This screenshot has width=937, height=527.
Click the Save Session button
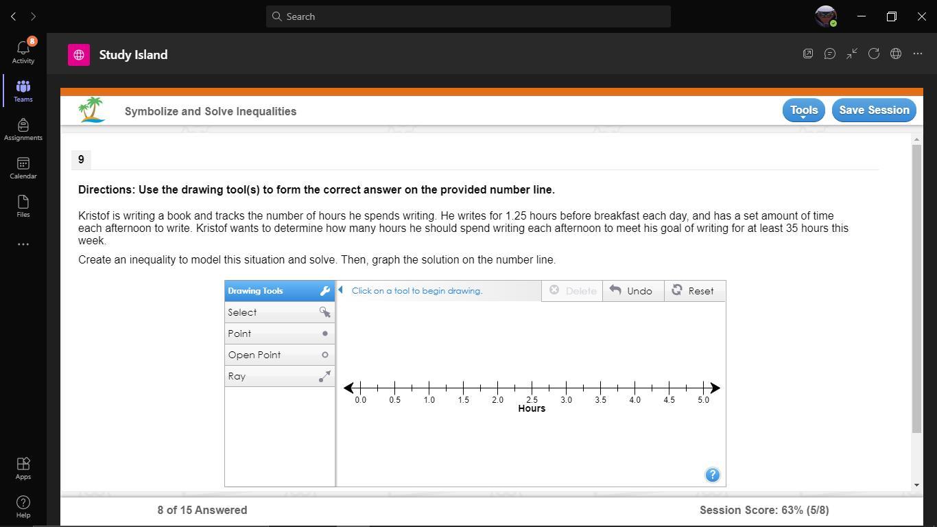point(874,110)
